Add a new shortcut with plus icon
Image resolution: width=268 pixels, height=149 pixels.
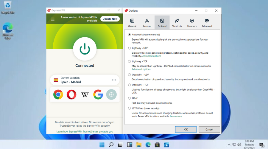pos(111,95)
